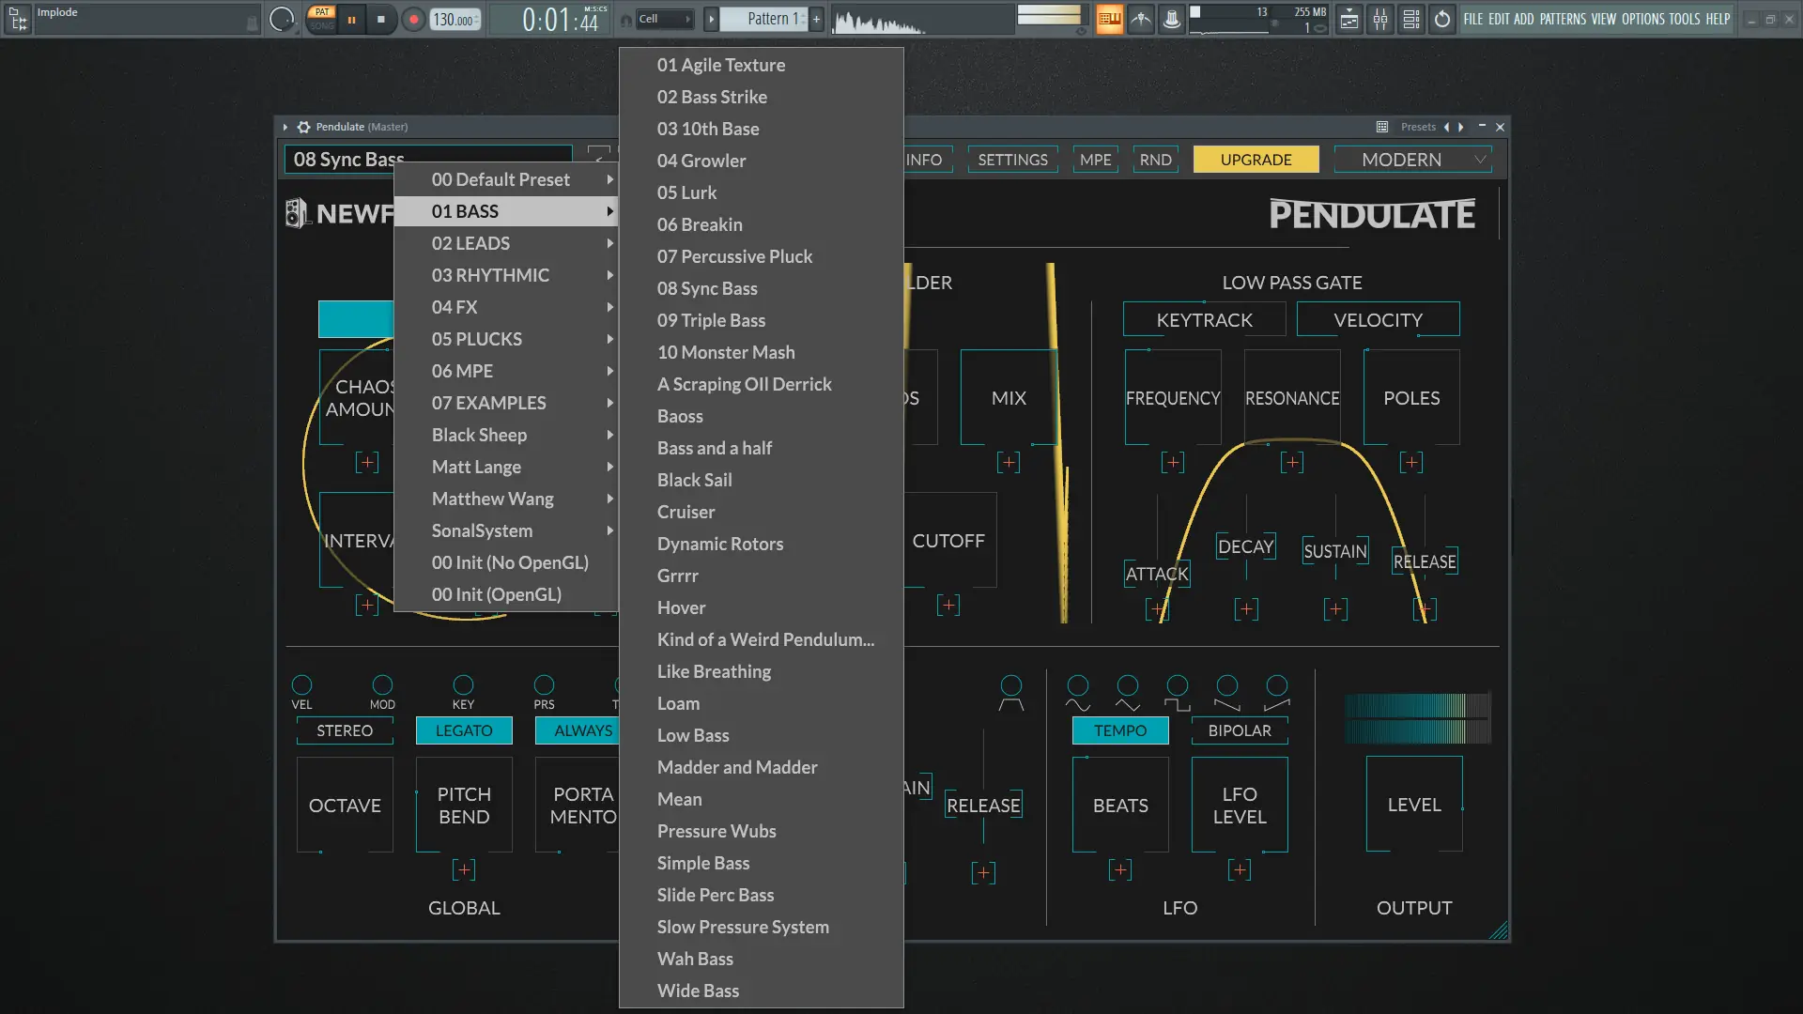Open the mixer window icon
This screenshot has width=1803, height=1014.
tap(1380, 19)
